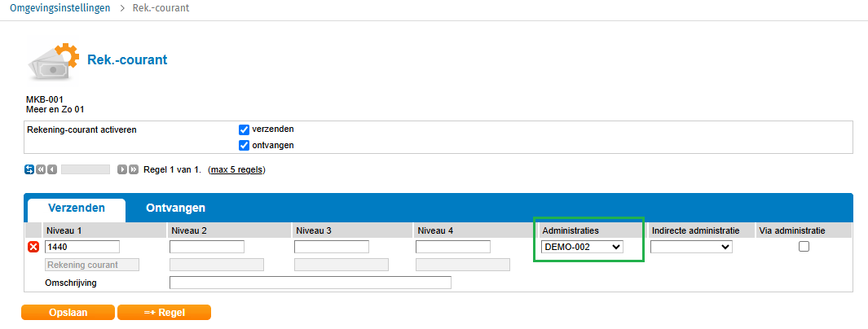Screen dimensions: 868x329
Task: Delete the row with red X icon
Action: pyautogui.click(x=33, y=247)
